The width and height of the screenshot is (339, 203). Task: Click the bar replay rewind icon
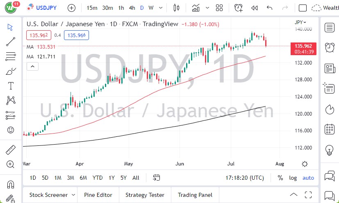pyautogui.click(x=254, y=8)
